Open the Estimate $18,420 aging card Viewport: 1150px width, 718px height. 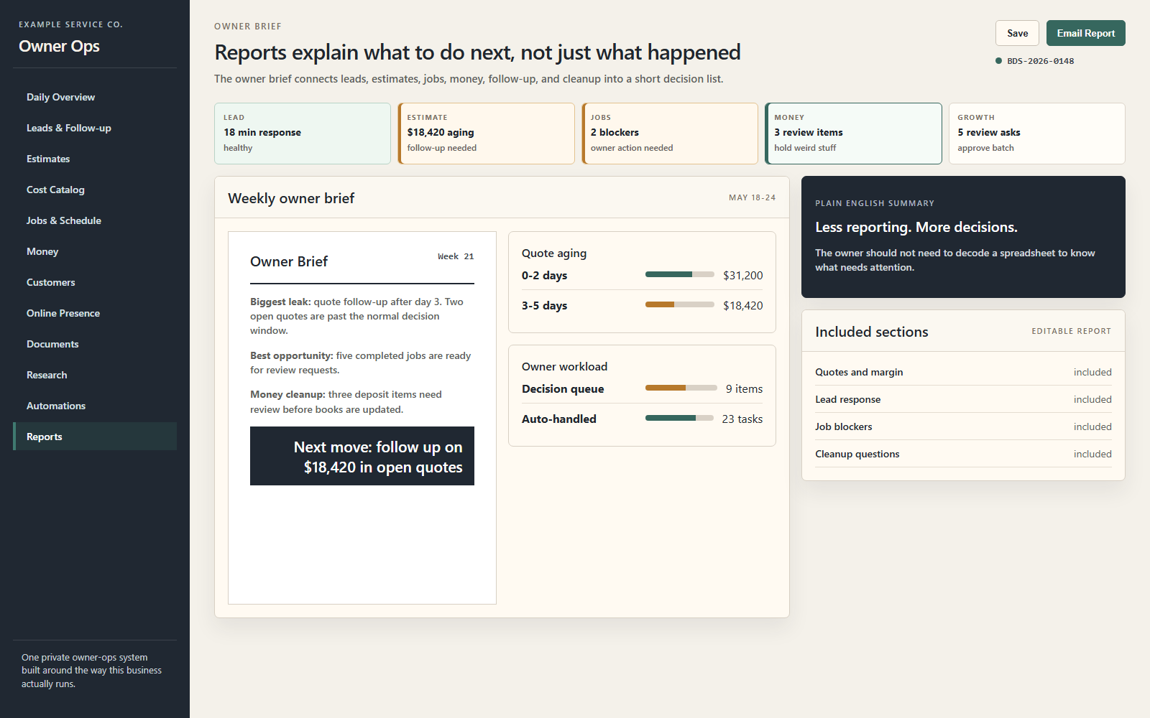(x=487, y=134)
